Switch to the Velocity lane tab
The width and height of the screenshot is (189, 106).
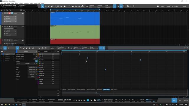64,90
